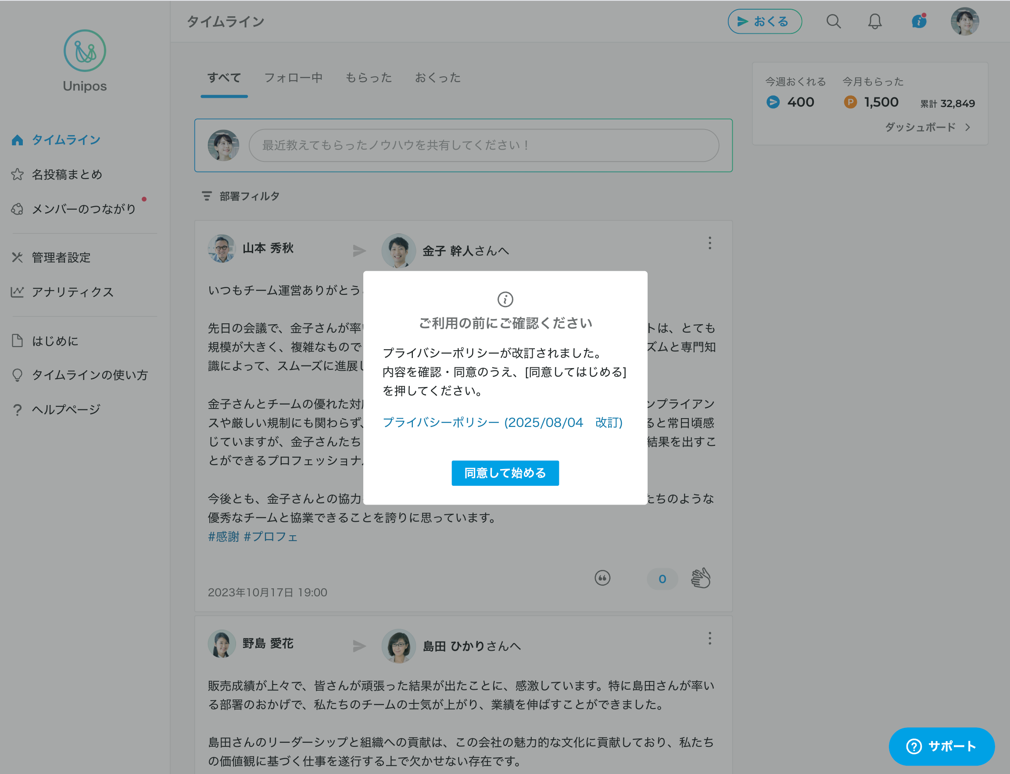Viewport: 1010px width, 774px height.
Task: Click 島田 ひかり avatar
Action: pyautogui.click(x=399, y=646)
